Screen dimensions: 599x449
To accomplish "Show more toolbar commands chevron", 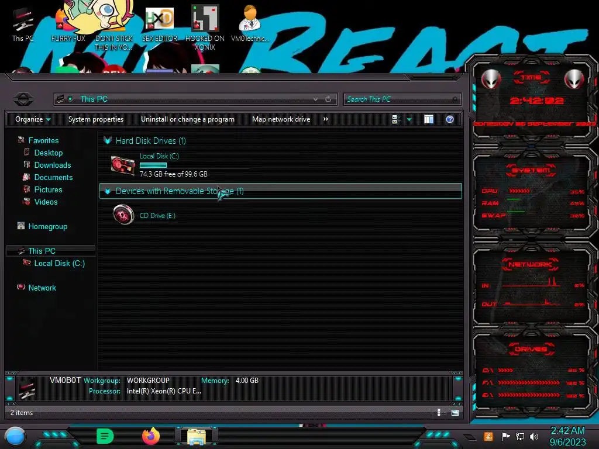I will (x=325, y=119).
